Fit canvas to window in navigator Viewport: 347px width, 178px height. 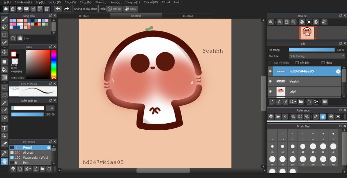pyautogui.click(x=286, y=22)
